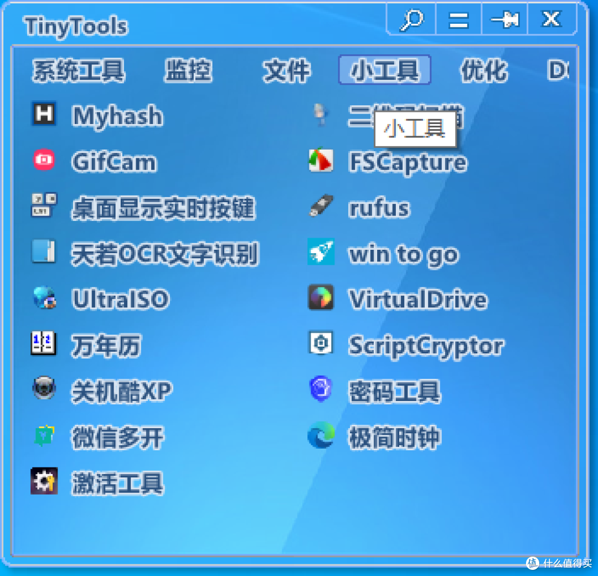Open the 密码工具 label

click(x=395, y=392)
